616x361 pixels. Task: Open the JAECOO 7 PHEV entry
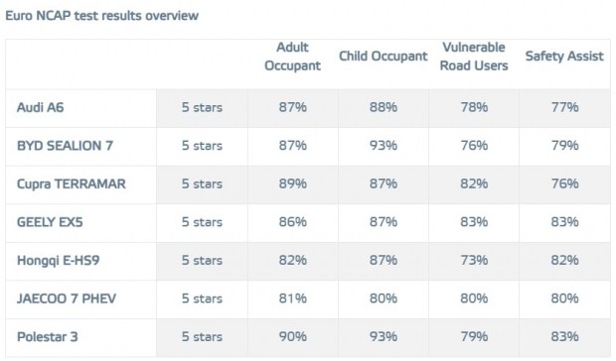point(67,299)
